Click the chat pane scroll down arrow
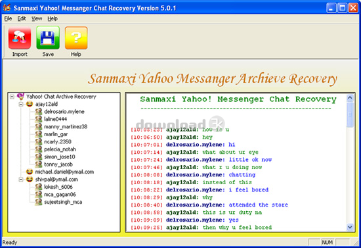Viewport: 361px width, 248px height. click(x=350, y=227)
